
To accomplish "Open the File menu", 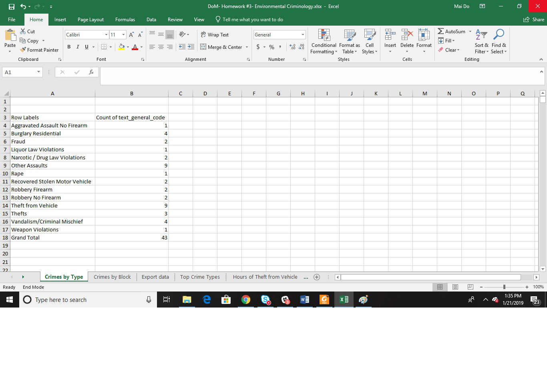I will (x=12, y=19).
